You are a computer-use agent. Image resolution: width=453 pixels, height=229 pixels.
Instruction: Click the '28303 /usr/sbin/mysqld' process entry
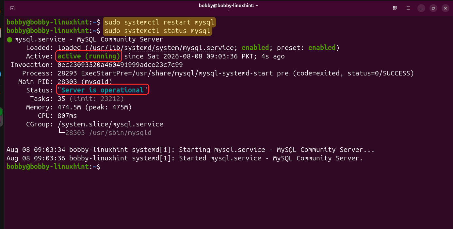pyautogui.click(x=108, y=133)
